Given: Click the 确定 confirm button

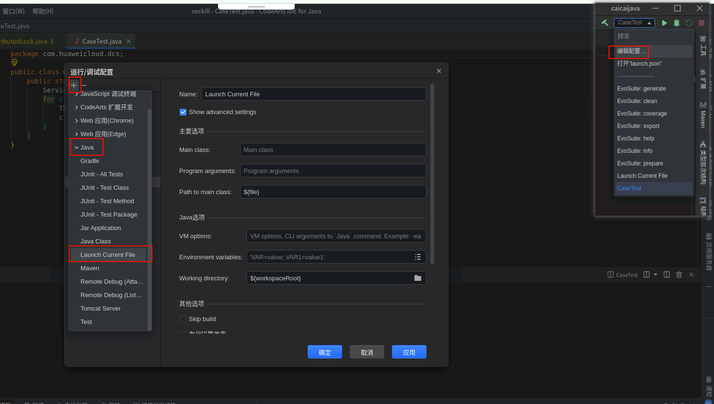Looking at the screenshot, I should click(x=325, y=352).
